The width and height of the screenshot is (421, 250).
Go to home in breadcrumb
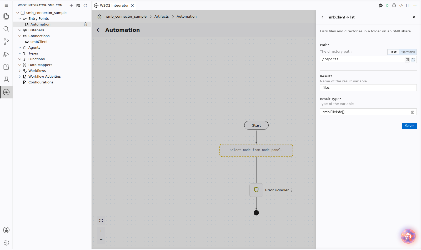[x=99, y=16]
